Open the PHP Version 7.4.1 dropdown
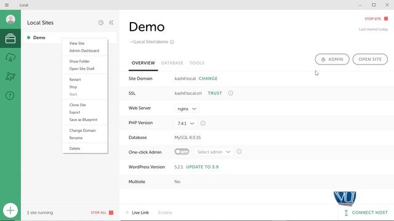The width and height of the screenshot is (394, 221). click(186, 123)
